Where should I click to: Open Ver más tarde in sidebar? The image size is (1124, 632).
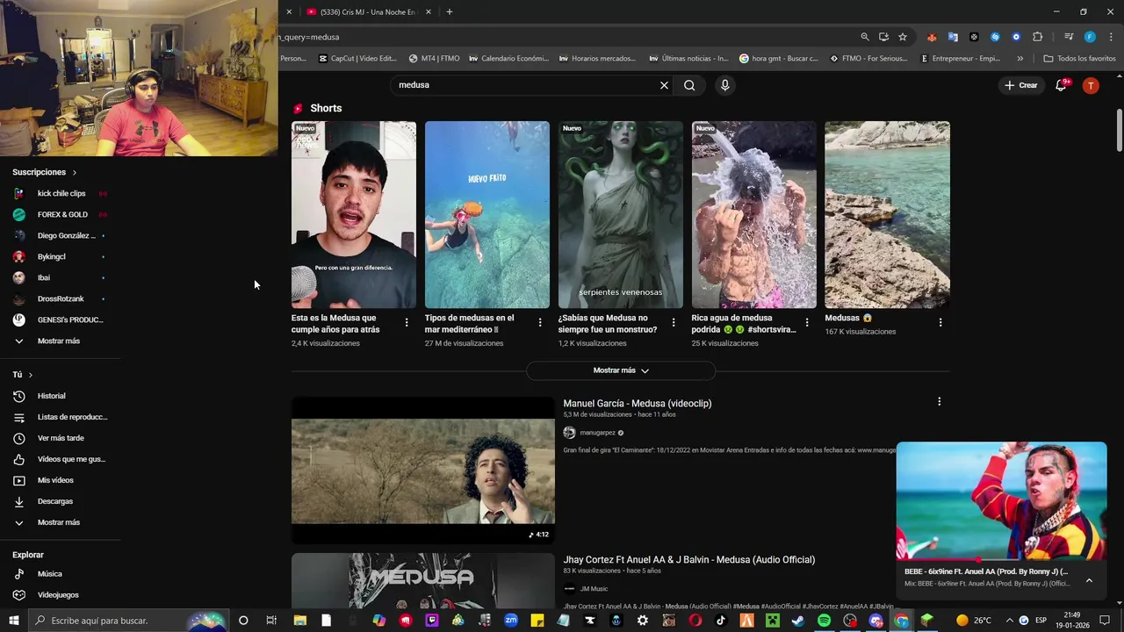coord(60,438)
